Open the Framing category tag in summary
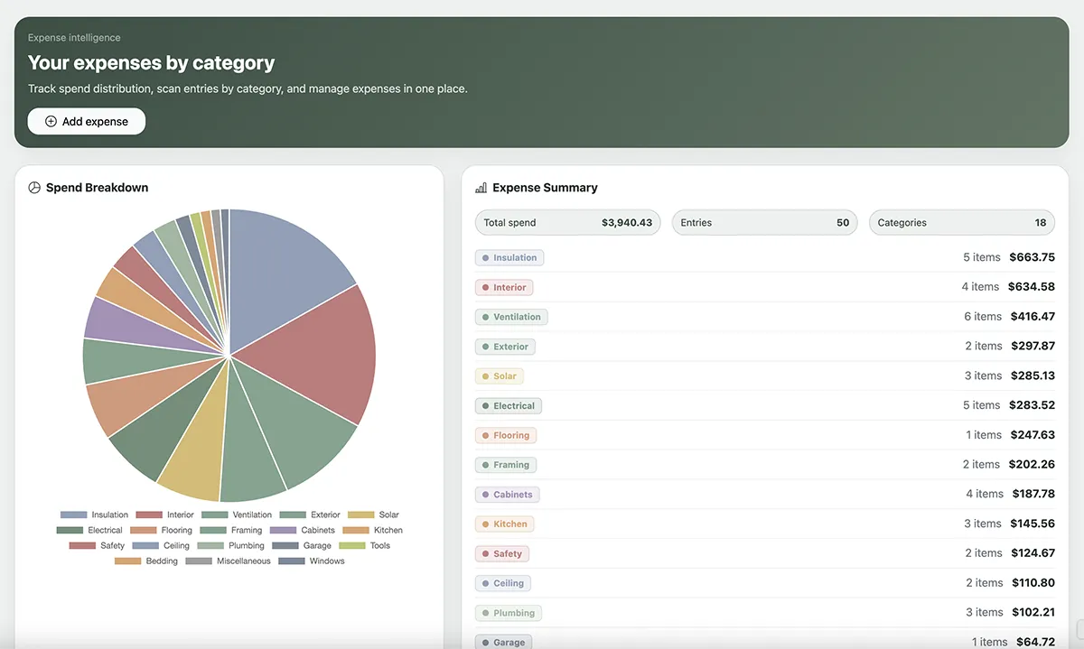 point(506,465)
